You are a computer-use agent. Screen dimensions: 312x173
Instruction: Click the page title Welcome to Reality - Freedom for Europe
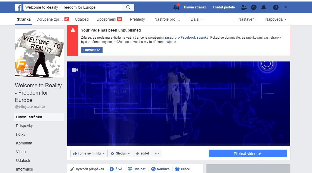(38, 93)
